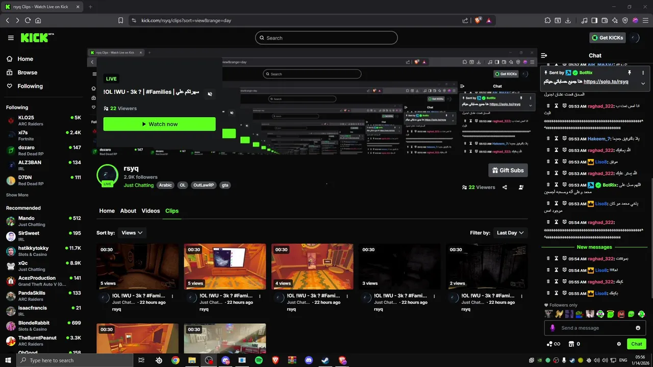
Task: Open browser extensions puzzle icon
Action: click(547, 20)
